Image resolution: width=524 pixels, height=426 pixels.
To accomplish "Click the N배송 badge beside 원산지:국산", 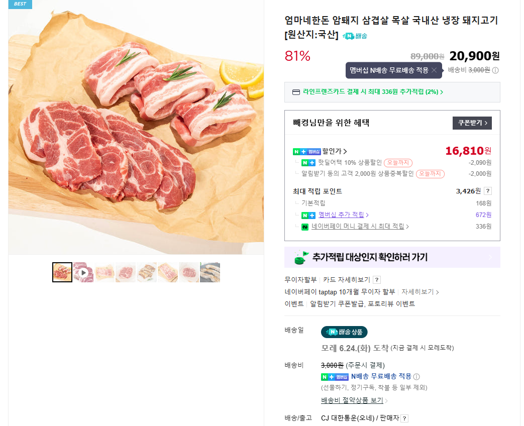I will pos(355,36).
